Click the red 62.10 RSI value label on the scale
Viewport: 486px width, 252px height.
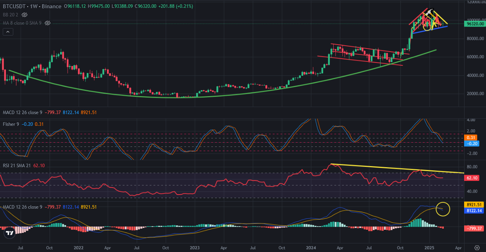pyautogui.click(x=472, y=178)
